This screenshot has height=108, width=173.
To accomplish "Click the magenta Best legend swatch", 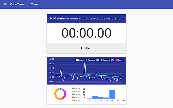I will (117, 60).
